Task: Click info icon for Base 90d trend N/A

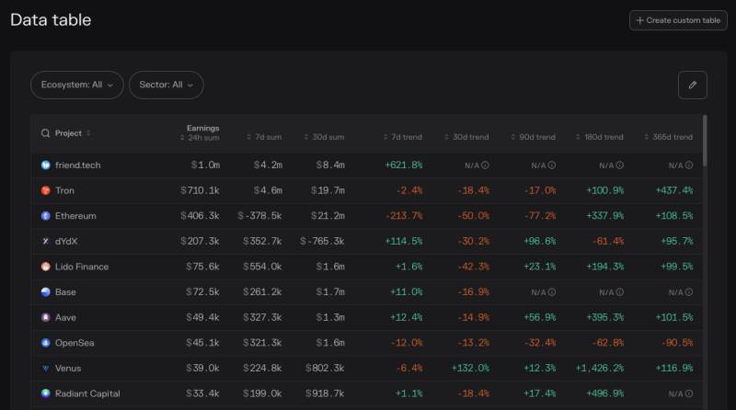Action: click(552, 291)
